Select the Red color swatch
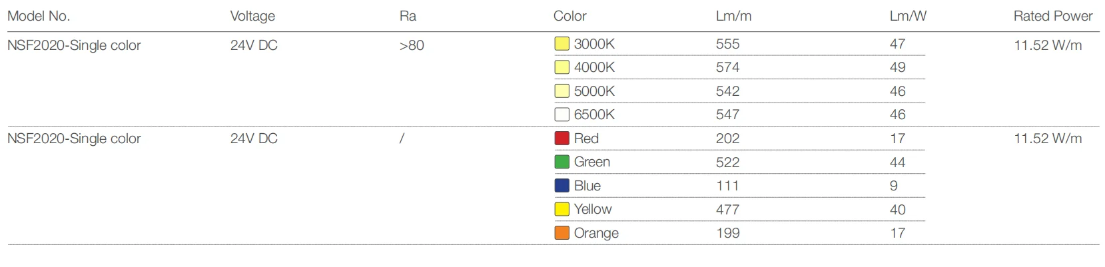 click(x=561, y=138)
